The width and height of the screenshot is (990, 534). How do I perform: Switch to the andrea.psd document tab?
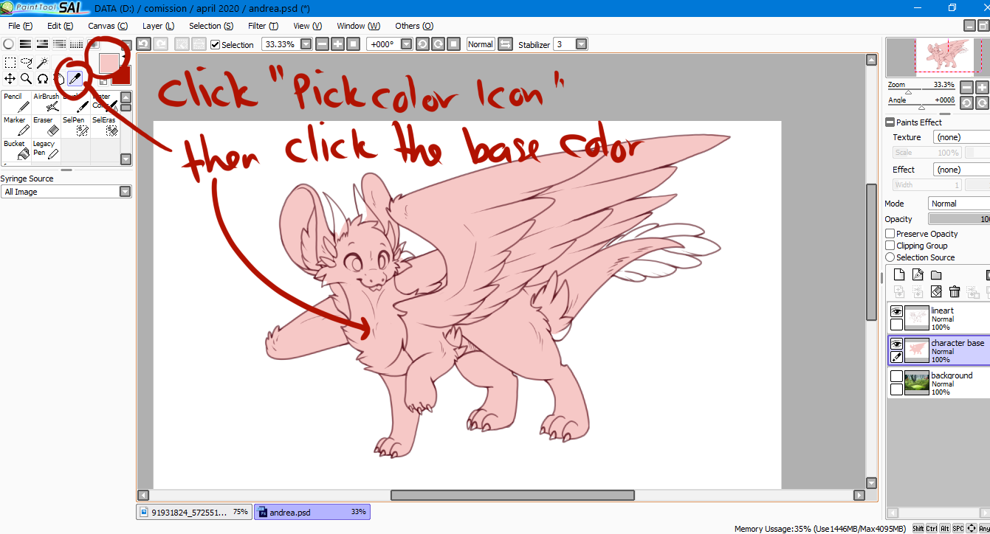(x=312, y=512)
